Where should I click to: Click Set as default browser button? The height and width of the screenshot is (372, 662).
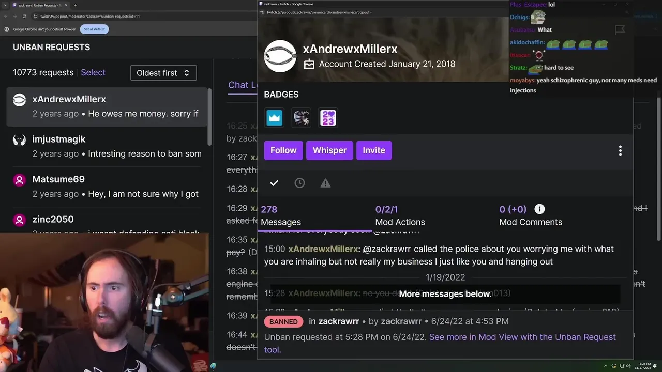(94, 29)
